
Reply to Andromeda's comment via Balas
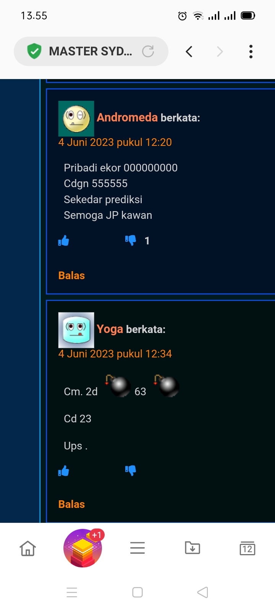[71, 276]
